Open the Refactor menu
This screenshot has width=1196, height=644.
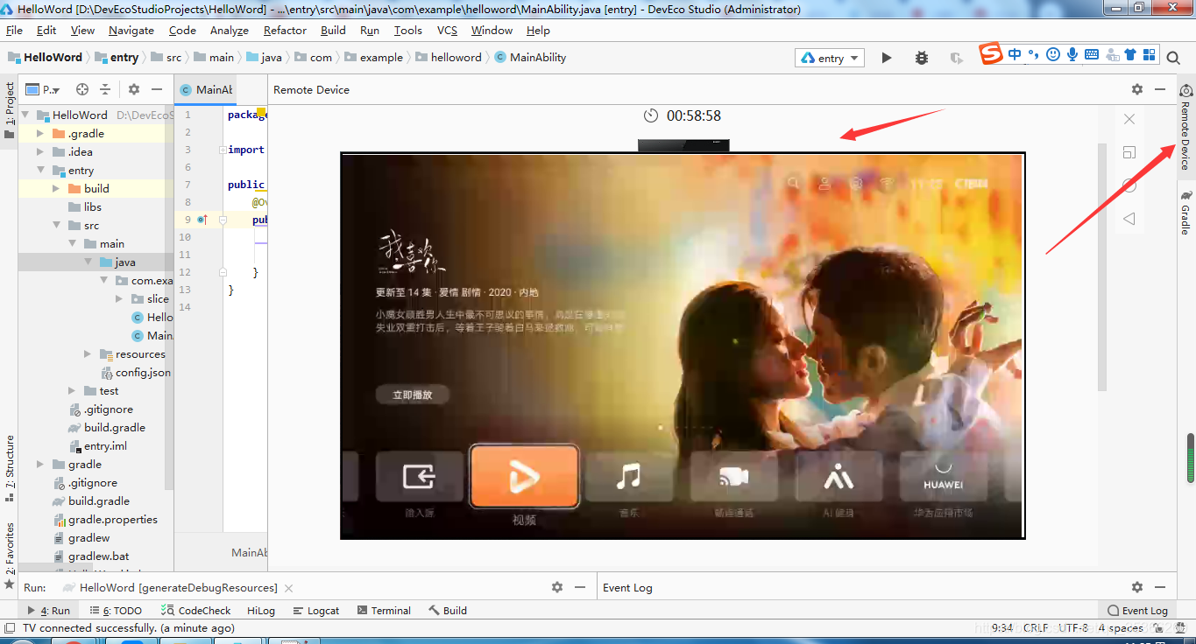[x=285, y=30]
